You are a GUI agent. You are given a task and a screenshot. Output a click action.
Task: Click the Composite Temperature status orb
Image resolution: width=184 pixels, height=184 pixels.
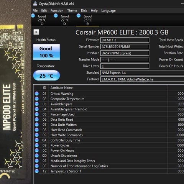pos(37,99)
